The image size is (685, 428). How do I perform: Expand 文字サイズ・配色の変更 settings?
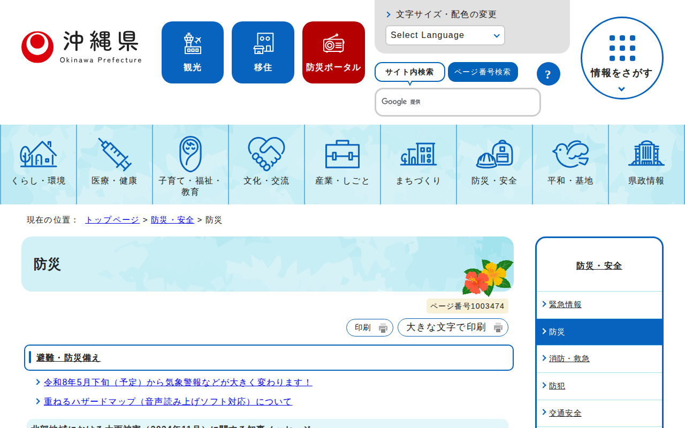[442, 14]
